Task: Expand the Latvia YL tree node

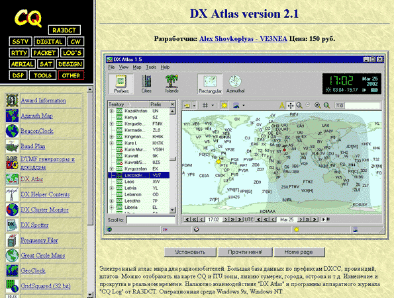Action: click(111, 188)
